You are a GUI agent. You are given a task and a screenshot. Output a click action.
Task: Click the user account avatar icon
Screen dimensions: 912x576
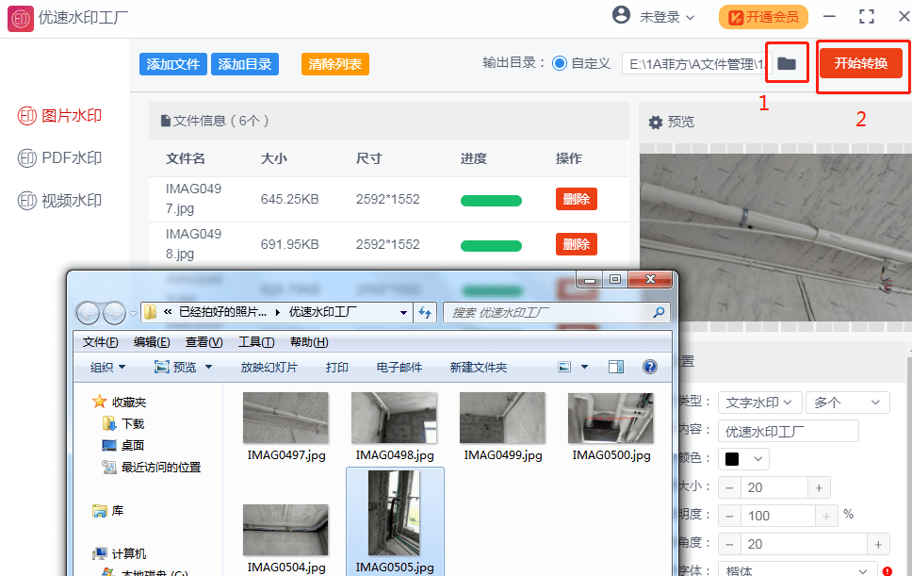tap(621, 15)
